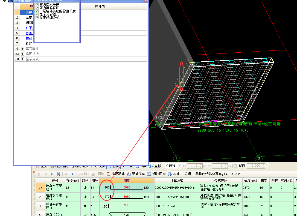Screen dimensions: 297x216
Task: Click the formula 3100-15+45*d/2-15+10*d cell
Action: [177, 197]
